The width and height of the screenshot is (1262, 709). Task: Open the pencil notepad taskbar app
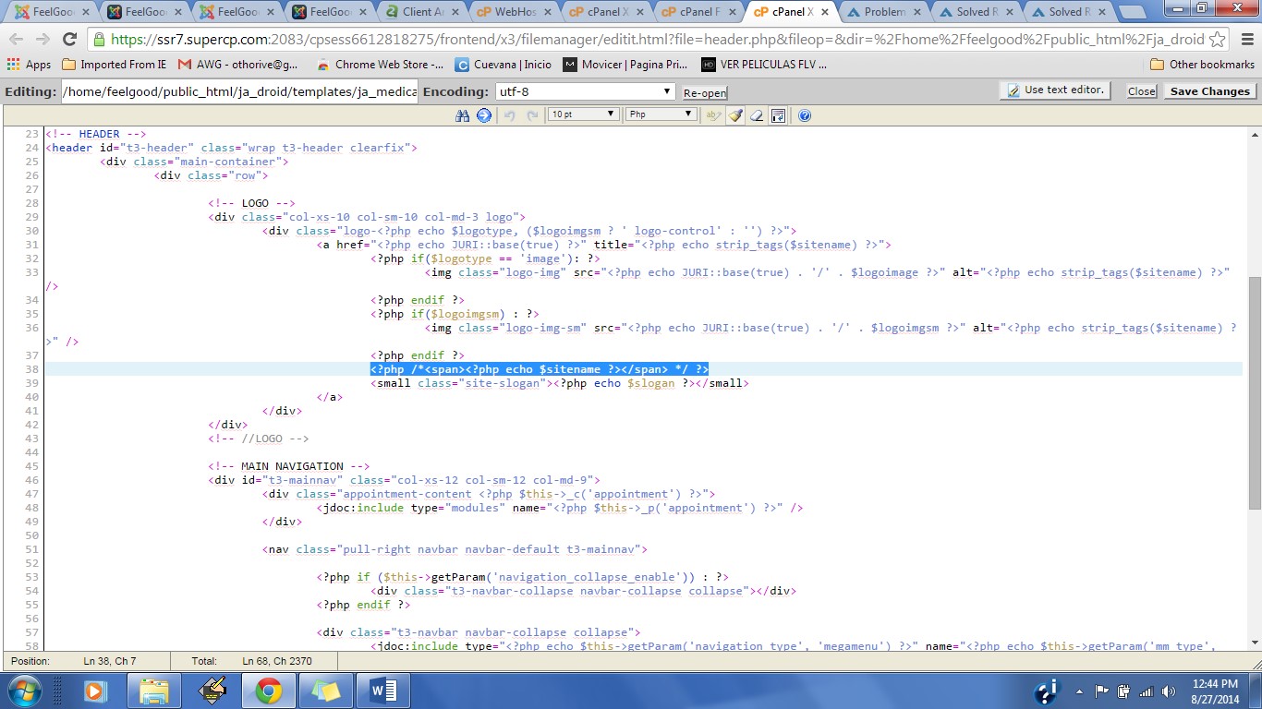click(212, 691)
